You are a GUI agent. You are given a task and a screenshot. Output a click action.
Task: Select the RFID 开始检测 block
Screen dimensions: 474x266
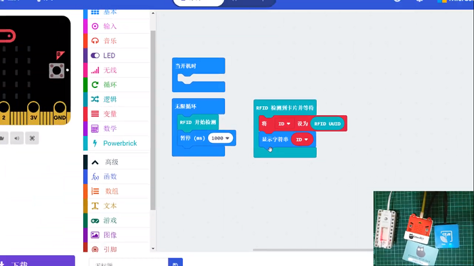(198, 122)
